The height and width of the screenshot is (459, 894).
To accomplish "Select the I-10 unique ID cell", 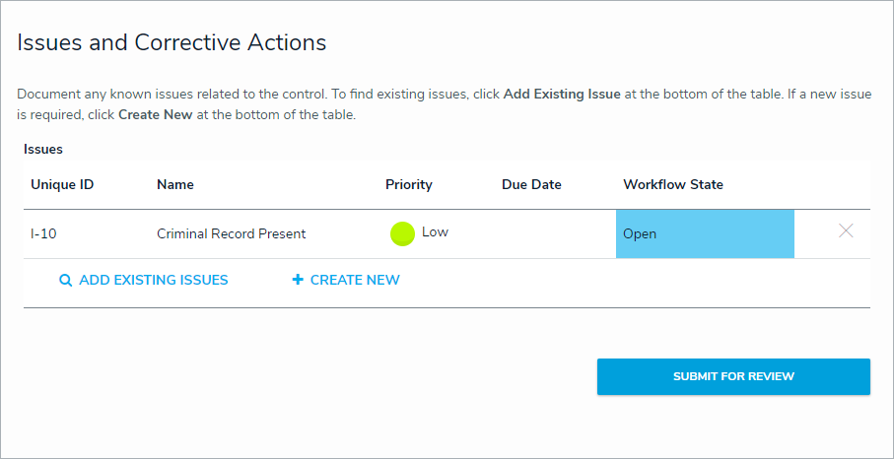I will pyautogui.click(x=44, y=233).
